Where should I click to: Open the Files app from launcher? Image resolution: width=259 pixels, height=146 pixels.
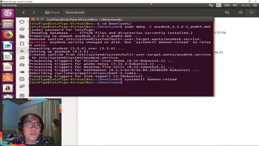(x=8, y=24)
